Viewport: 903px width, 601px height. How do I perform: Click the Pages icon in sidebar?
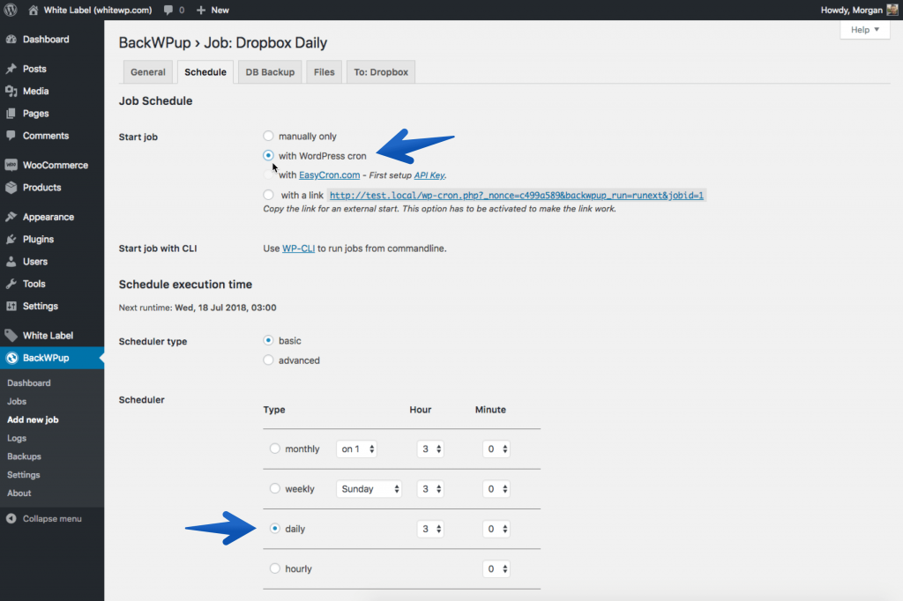coord(11,114)
